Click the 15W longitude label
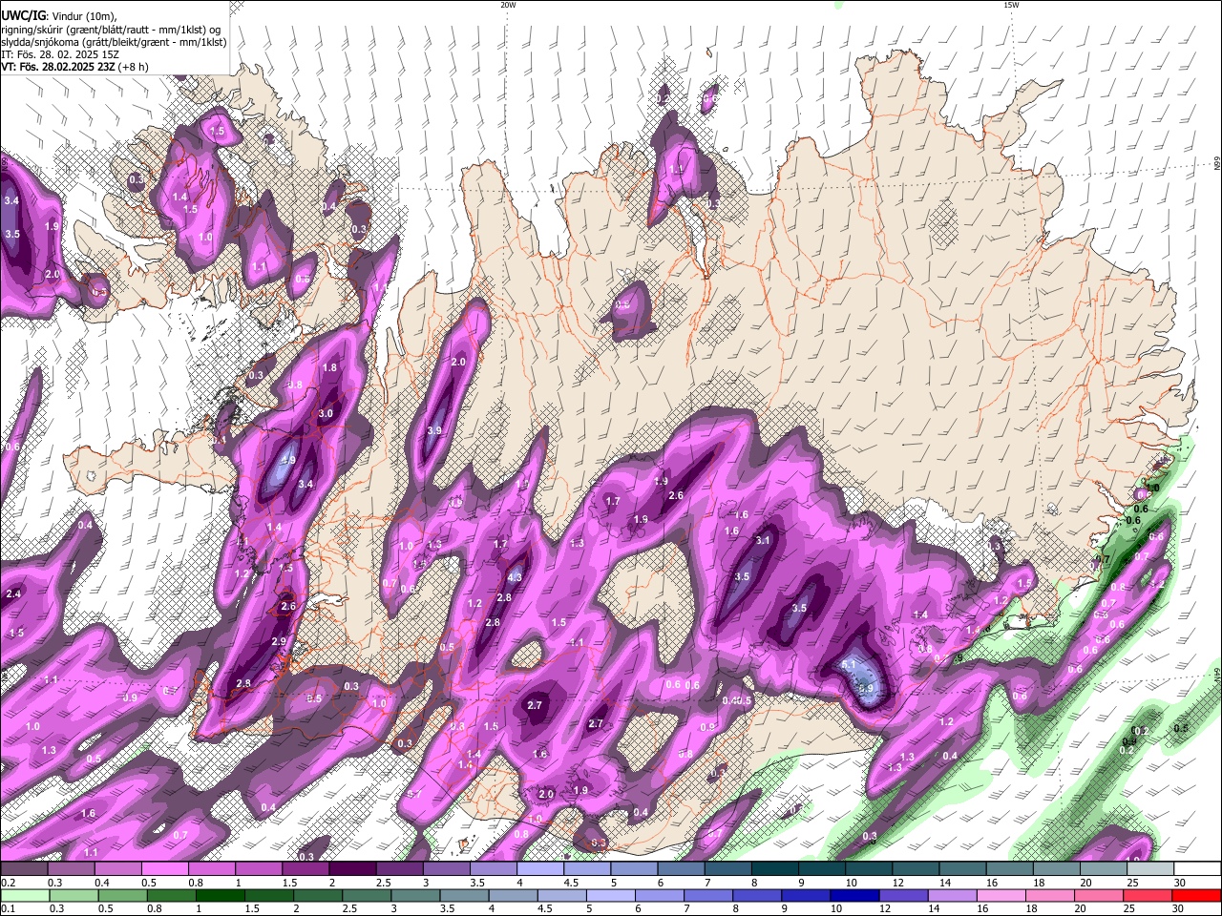The image size is (1222, 916). [1011, 5]
